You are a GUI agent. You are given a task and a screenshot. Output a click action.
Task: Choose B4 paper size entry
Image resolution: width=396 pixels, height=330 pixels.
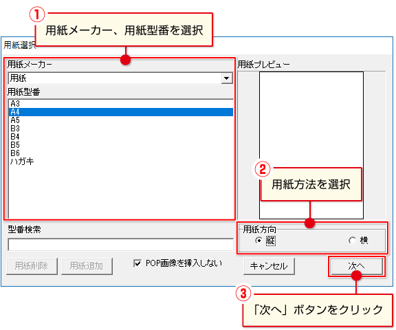coord(121,137)
